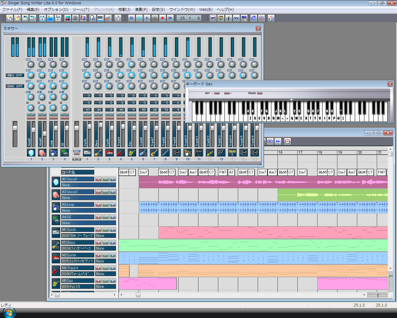Select Track10 drum icon in mixer
The image size is (397, 318).
(x=188, y=152)
